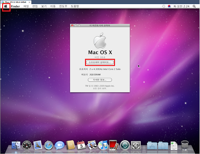Open the 편집 menu
Image resolution: width=200 pixels, height=154 pixels.
(x=35, y=6)
